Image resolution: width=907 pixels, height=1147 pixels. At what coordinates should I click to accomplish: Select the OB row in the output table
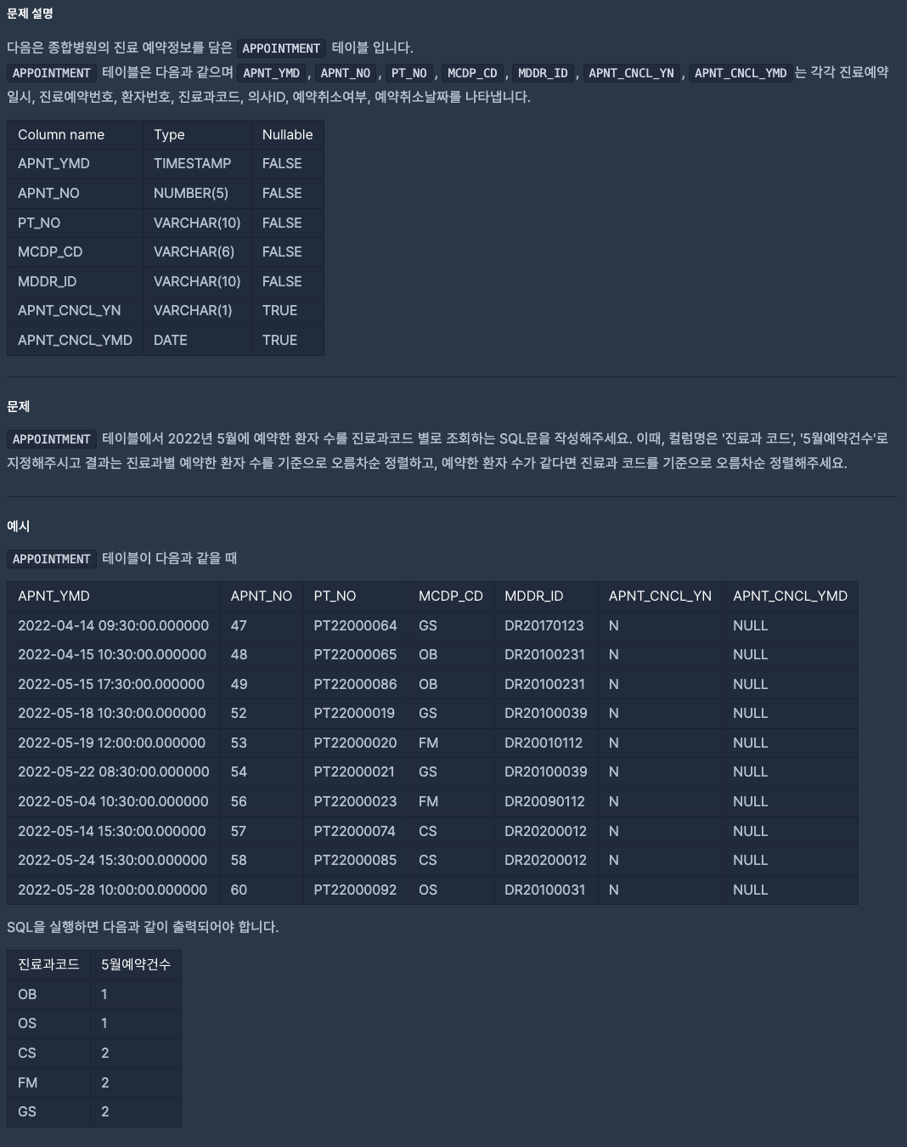pyautogui.click(x=26, y=993)
